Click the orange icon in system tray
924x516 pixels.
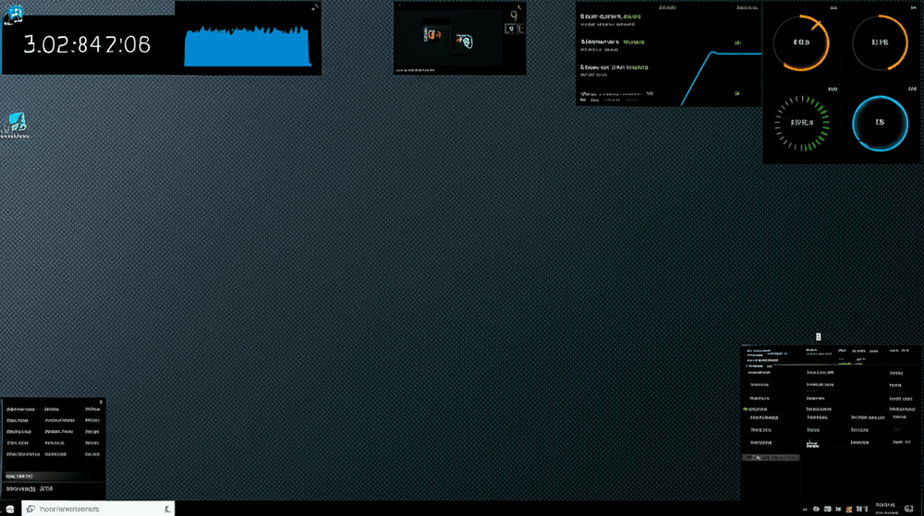[849, 509]
